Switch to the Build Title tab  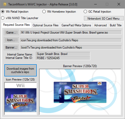[116, 25]
